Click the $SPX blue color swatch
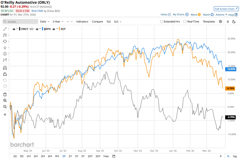The width and height of the screenshot is (240, 159). (x=43, y=29)
